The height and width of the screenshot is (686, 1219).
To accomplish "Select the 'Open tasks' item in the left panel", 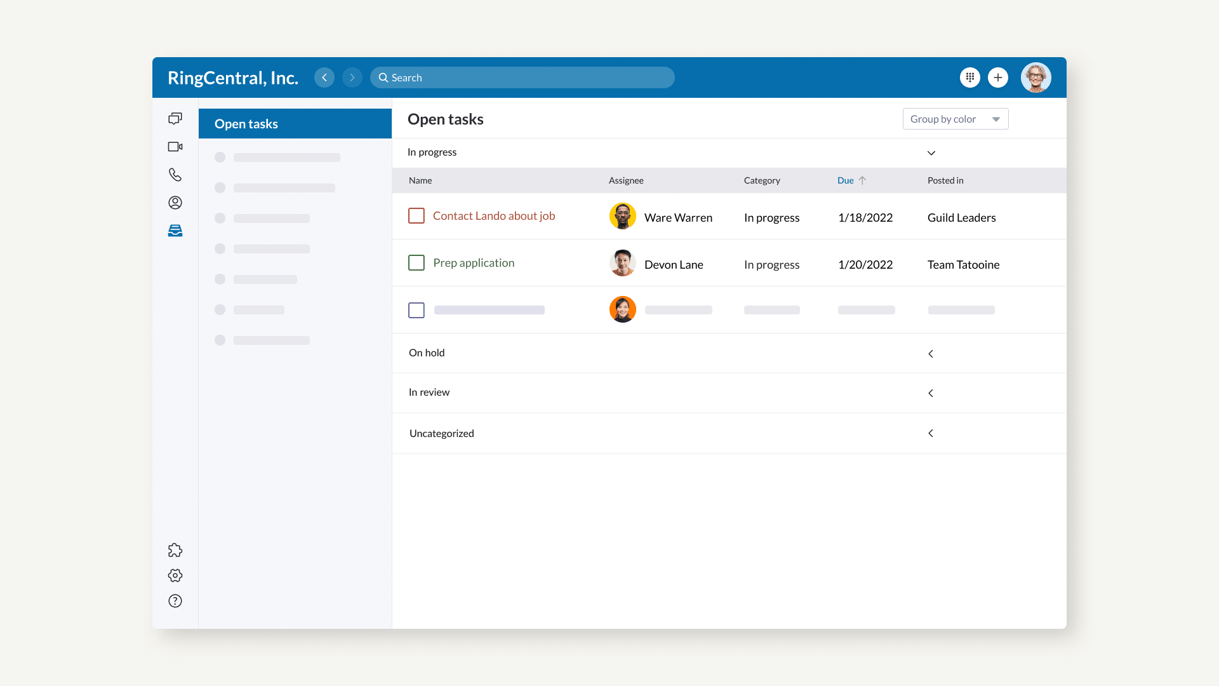I will pyautogui.click(x=295, y=124).
